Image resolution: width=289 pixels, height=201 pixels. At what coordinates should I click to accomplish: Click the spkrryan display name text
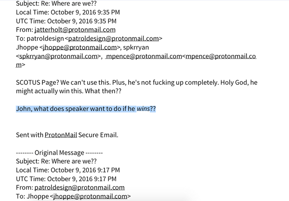[136, 47]
